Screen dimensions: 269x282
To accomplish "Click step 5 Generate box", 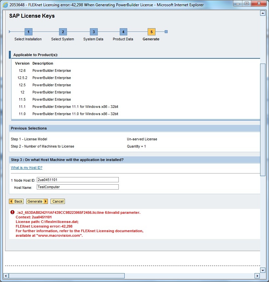I will [152, 32].
